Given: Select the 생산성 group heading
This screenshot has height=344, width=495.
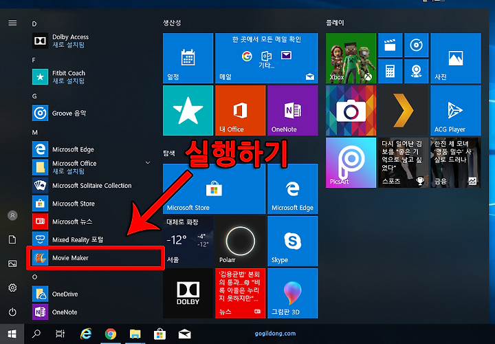Looking at the screenshot, I should point(172,23).
